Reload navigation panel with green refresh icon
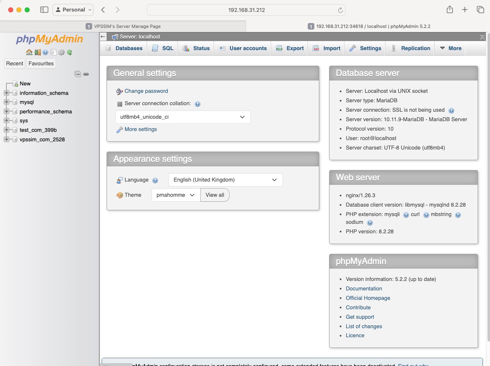 pyautogui.click(x=70, y=52)
